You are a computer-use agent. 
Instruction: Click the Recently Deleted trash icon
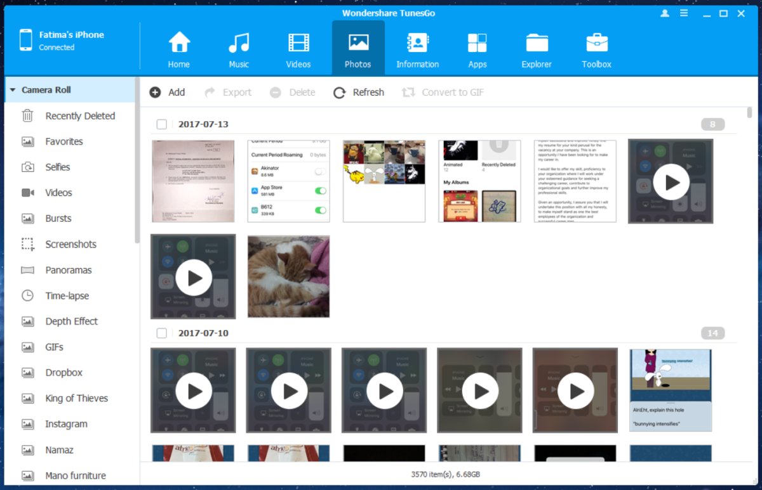tap(27, 115)
